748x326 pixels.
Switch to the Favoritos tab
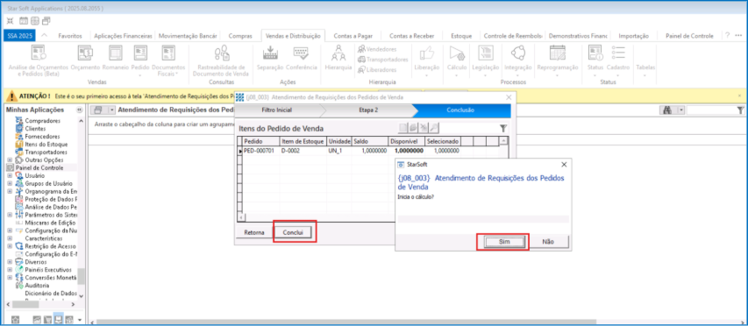[x=70, y=36]
